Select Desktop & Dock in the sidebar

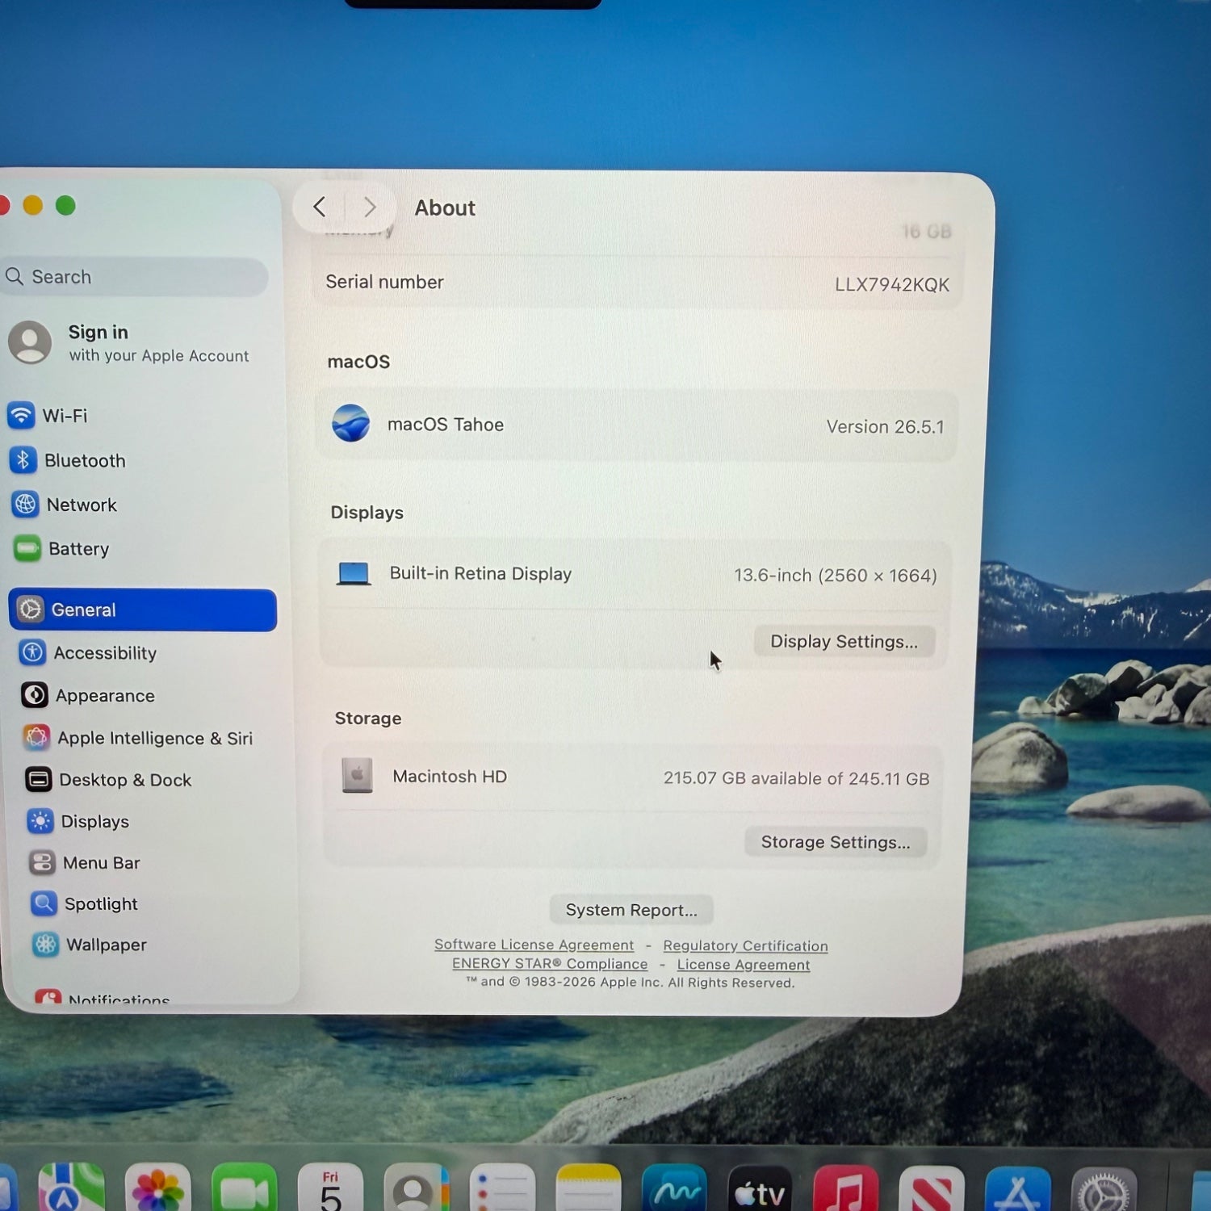point(154,780)
